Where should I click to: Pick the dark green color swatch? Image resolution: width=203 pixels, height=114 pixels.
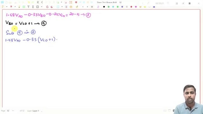pyautogui.click(x=108, y=7)
